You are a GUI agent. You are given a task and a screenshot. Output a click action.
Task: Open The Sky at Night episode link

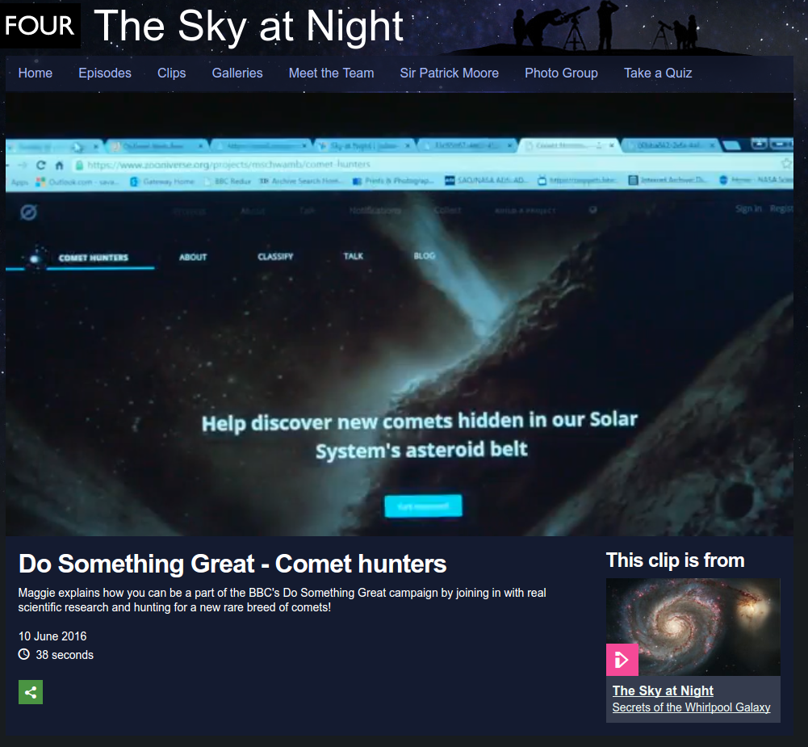tap(663, 690)
